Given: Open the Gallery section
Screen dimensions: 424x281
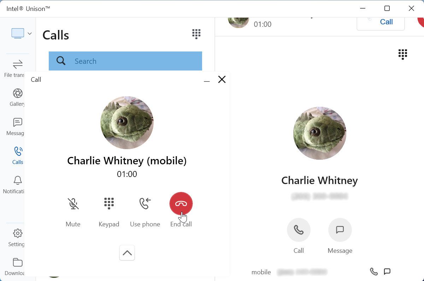Looking at the screenshot, I should (17, 97).
